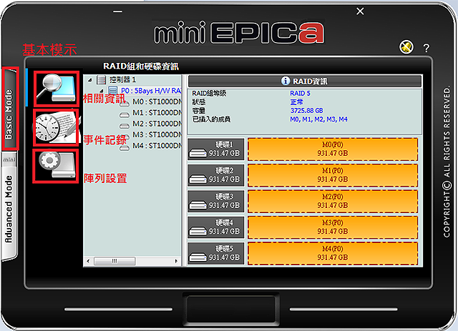
Task: Select the P0 : 5Bays H/W RAID item
Action: pyautogui.click(x=151, y=91)
